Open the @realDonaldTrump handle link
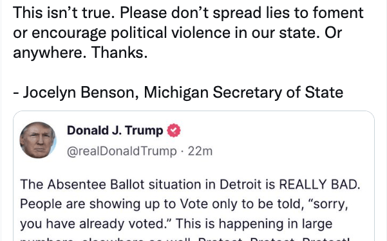This screenshot has width=387, height=241. pos(122,151)
